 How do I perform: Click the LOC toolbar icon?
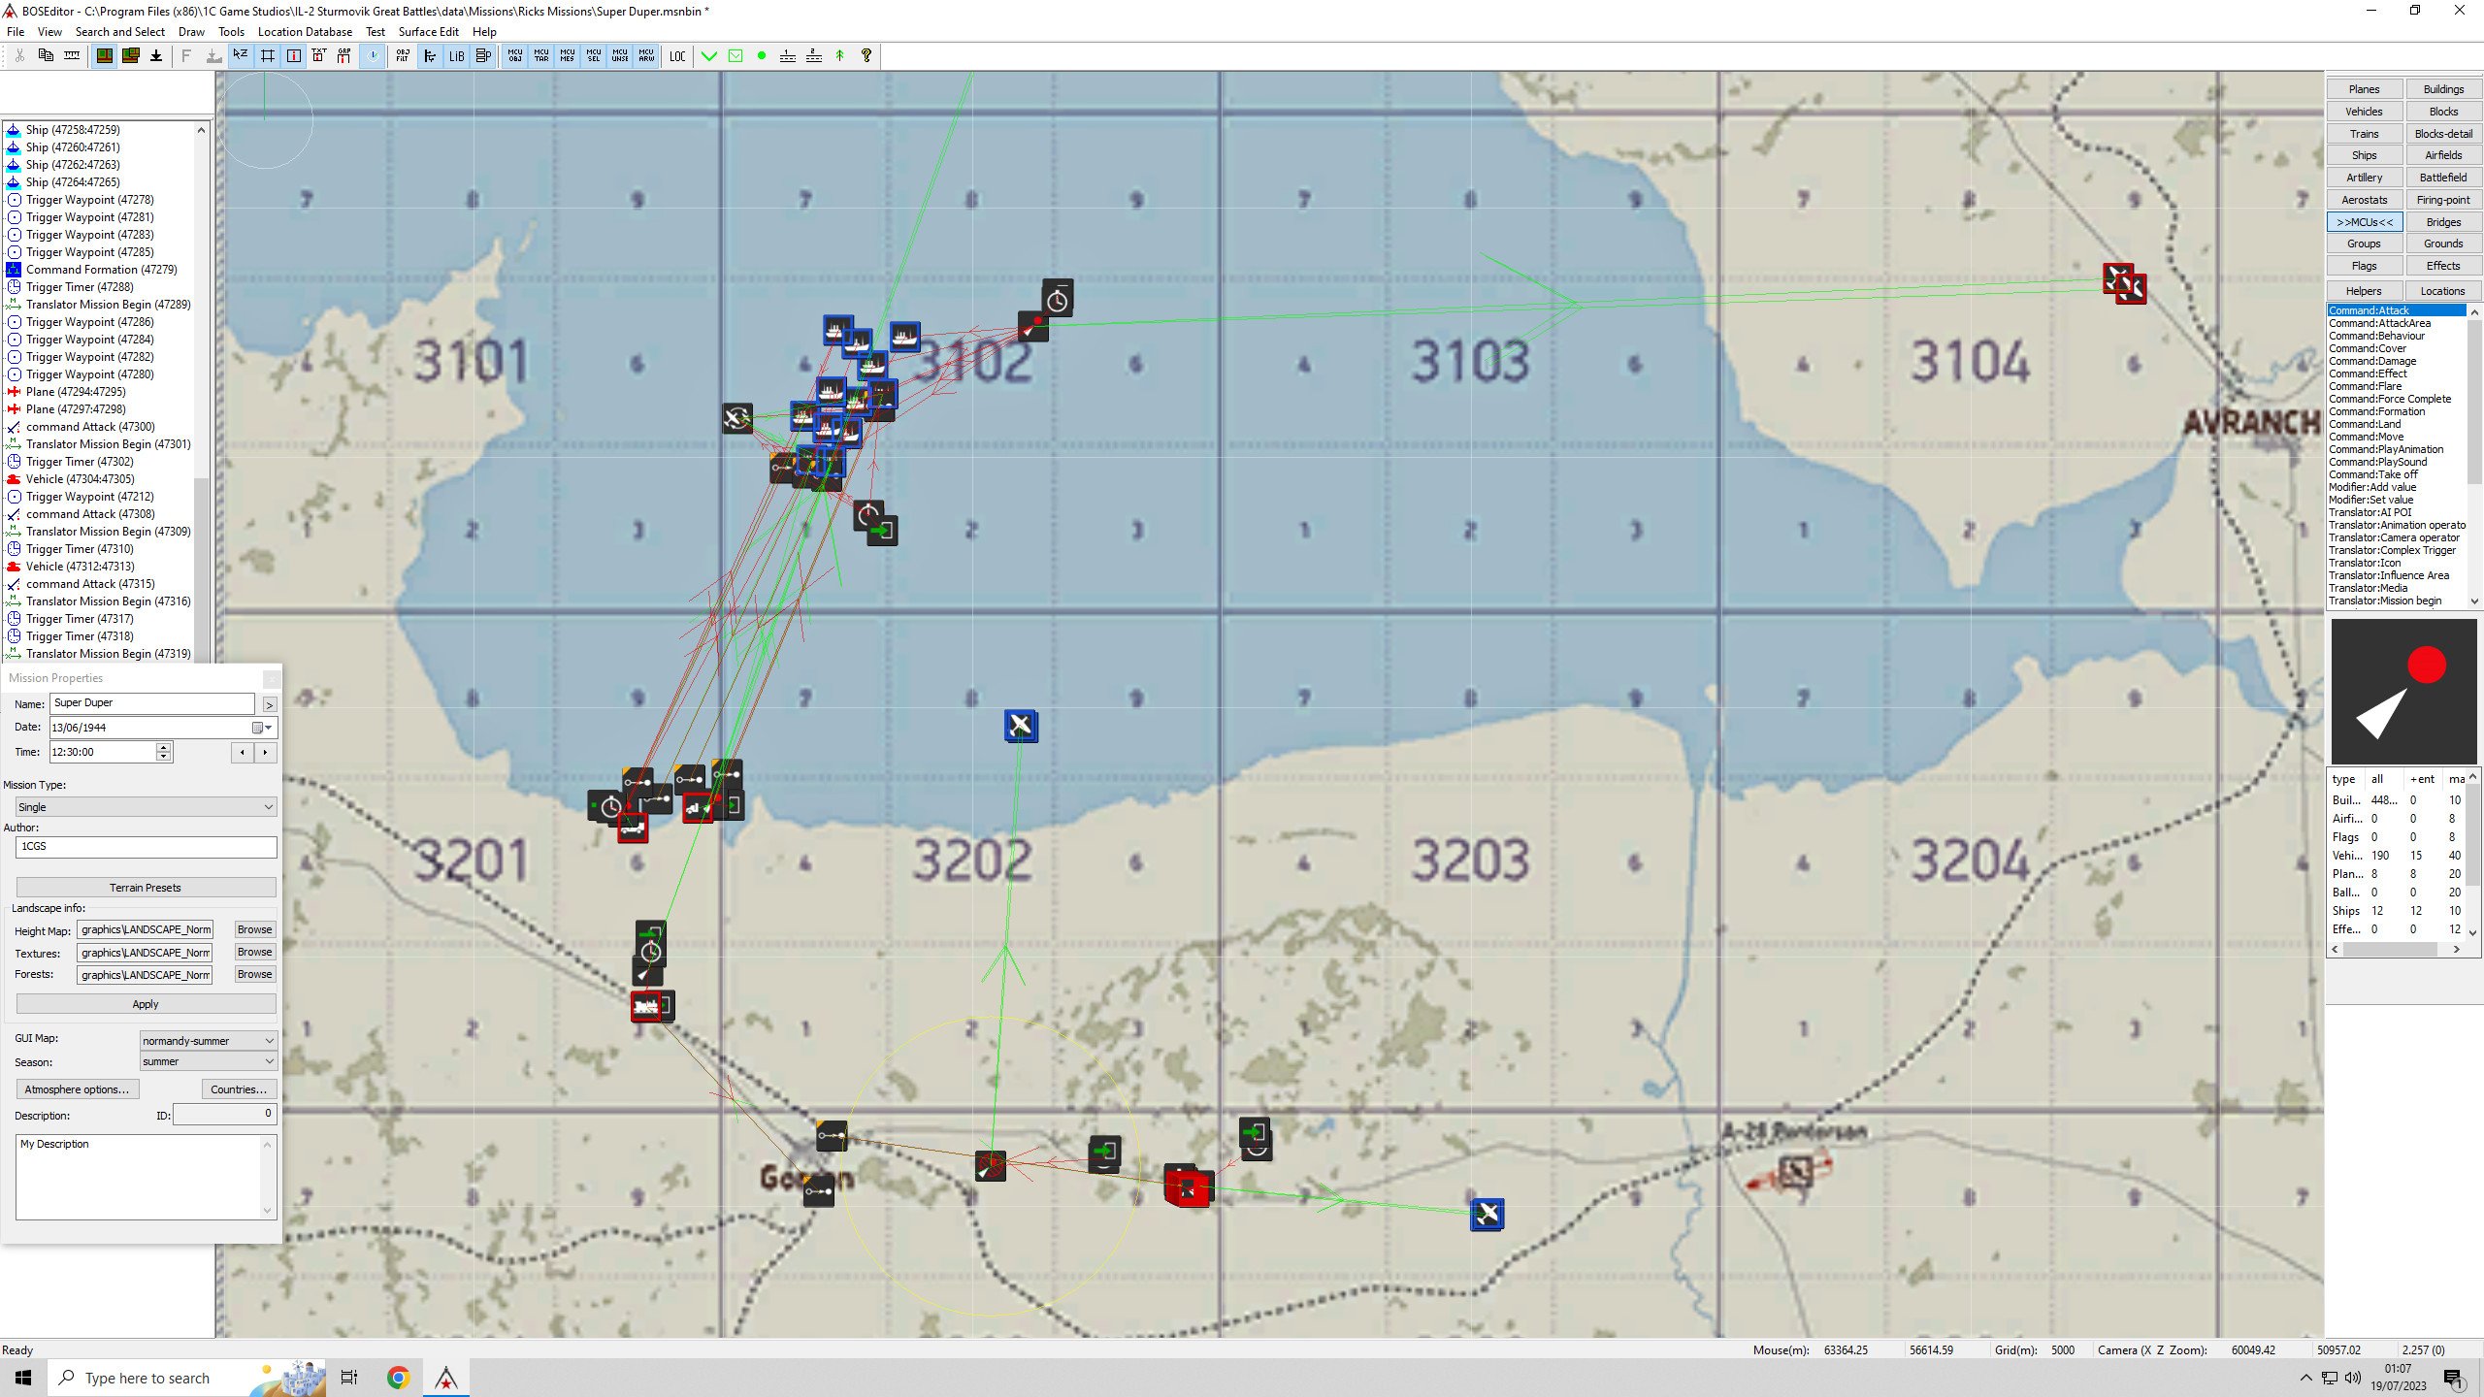pos(677,56)
